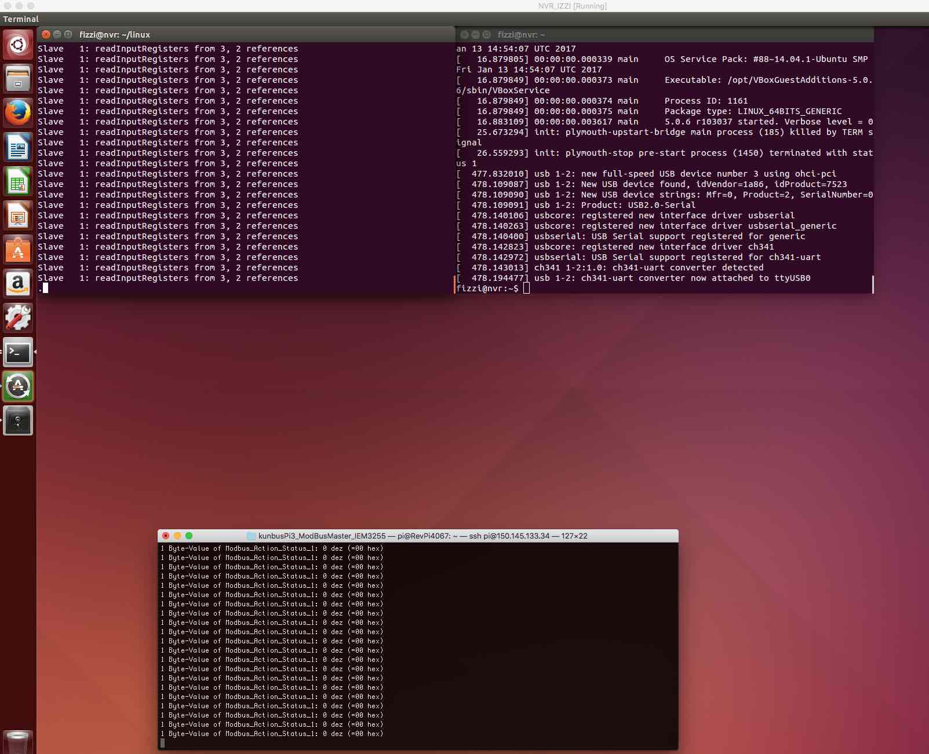This screenshot has height=754, width=929.
Task: Click the 'Product: USB2.0-Serial' log line
Action: point(576,205)
